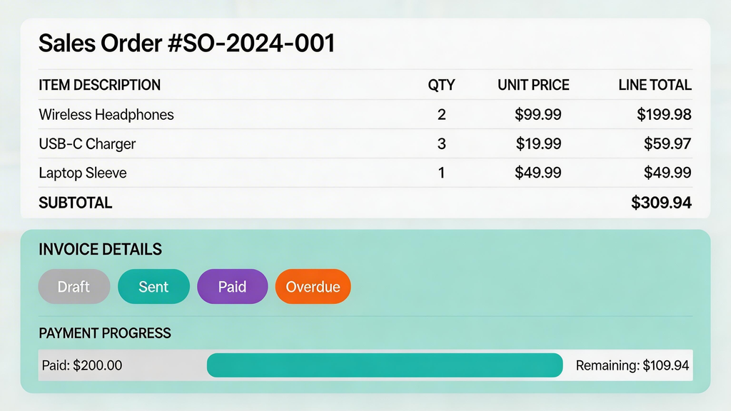The image size is (731, 411).
Task: Open the Laptop Sleeve item entry
Action: coord(82,173)
